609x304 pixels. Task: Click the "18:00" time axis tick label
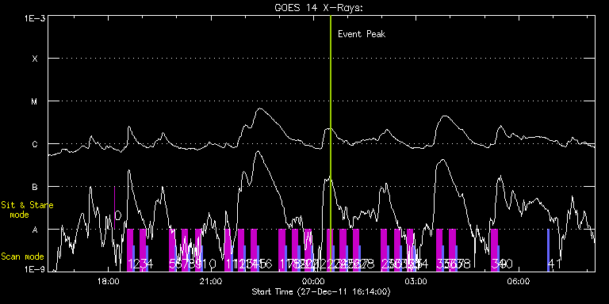click(108, 281)
